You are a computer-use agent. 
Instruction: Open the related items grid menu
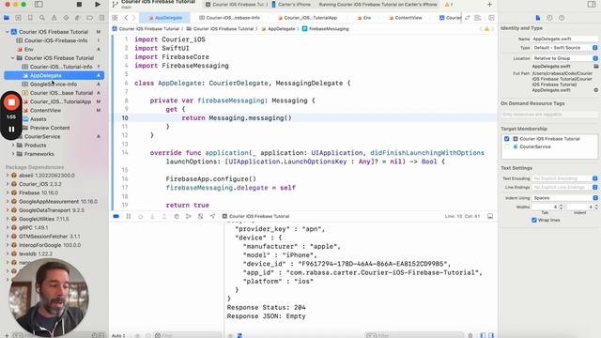(x=115, y=18)
